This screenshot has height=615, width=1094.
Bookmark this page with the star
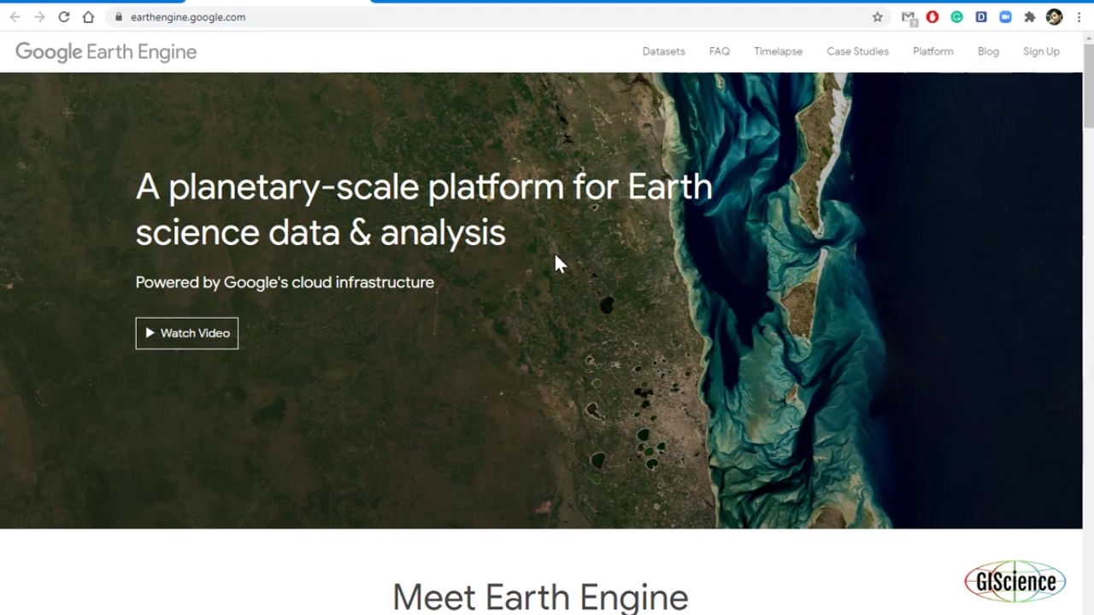coord(877,17)
